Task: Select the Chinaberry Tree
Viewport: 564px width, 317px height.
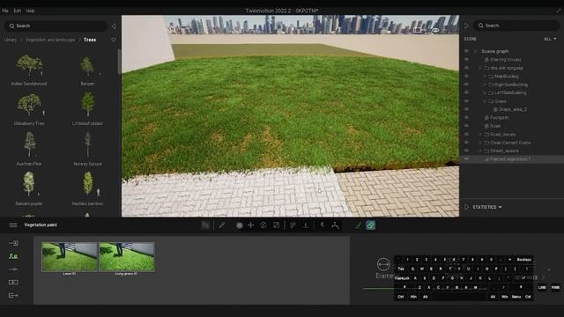Action: [29, 109]
